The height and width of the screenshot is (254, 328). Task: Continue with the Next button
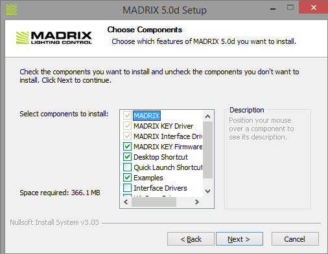pyautogui.click(x=239, y=239)
